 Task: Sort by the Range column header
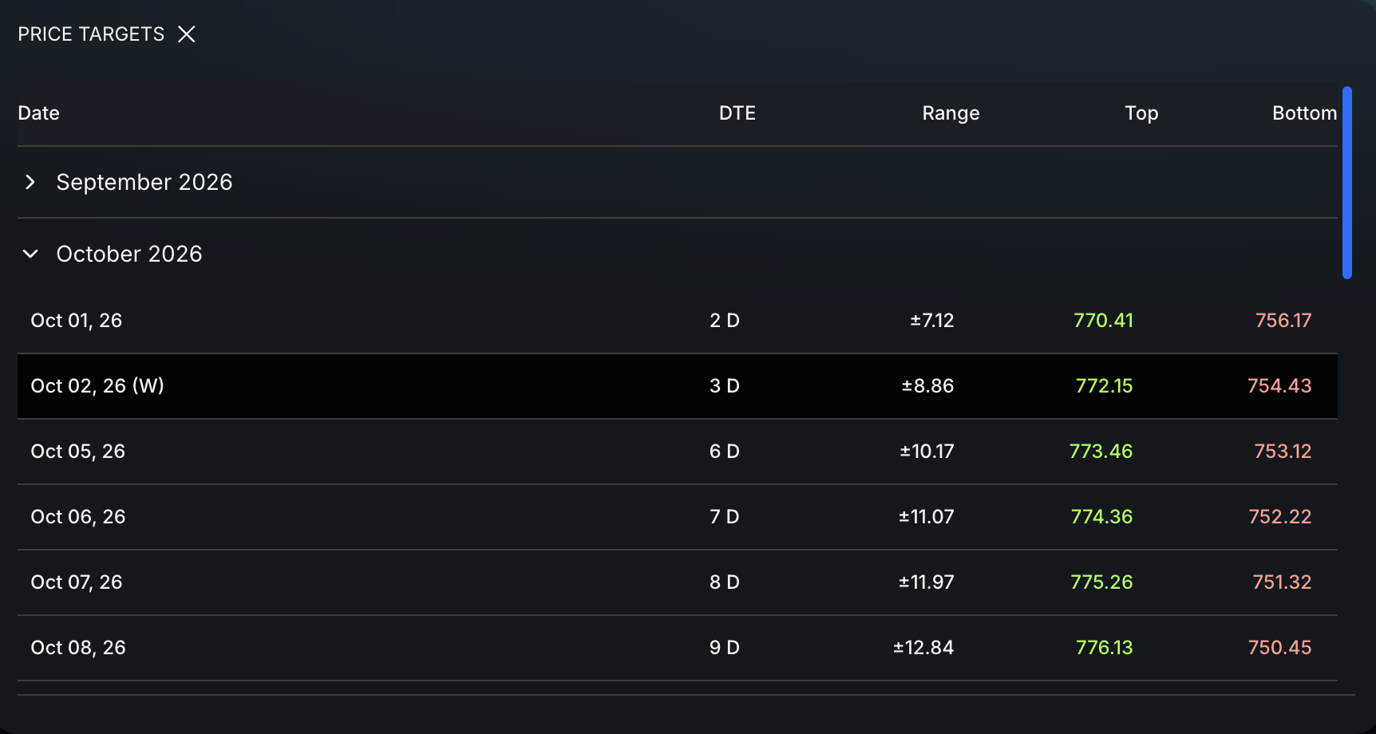click(951, 113)
